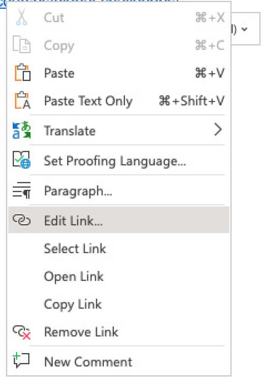Click the Paste clipboard icon
Screen dimensions: 268x377
tap(21, 73)
